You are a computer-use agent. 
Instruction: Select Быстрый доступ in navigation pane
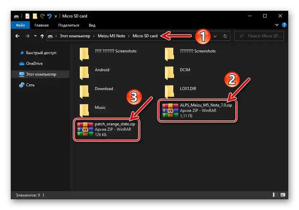[x=41, y=53]
